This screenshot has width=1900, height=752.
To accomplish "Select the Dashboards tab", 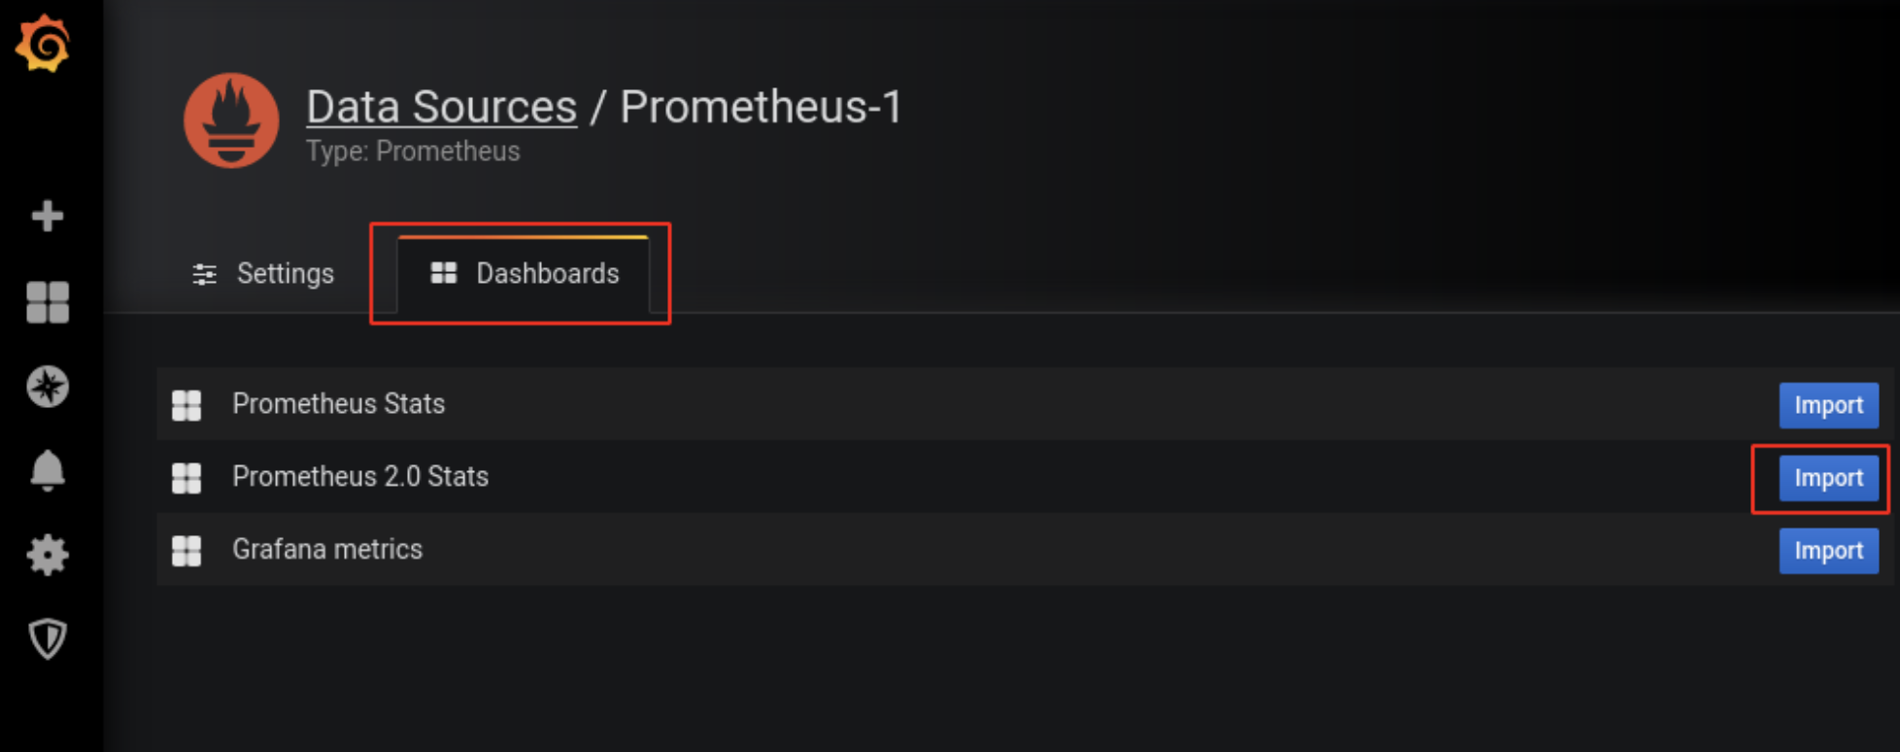I will click(x=524, y=275).
